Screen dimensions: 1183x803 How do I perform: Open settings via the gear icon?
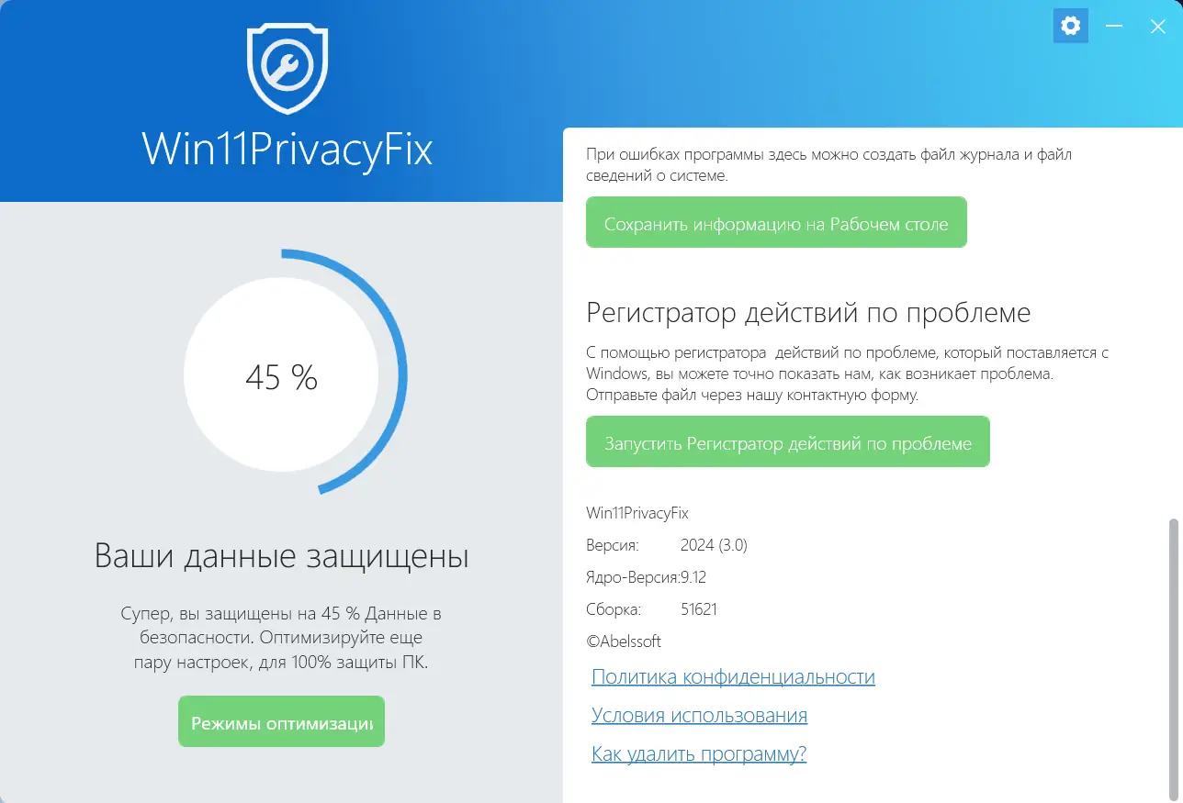(1070, 27)
